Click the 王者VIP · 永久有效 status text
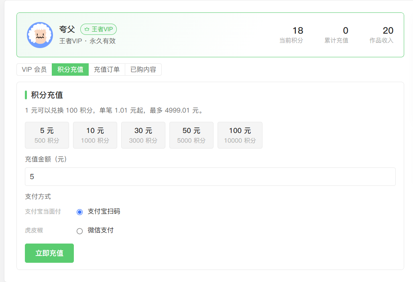413x282 pixels. [x=87, y=41]
